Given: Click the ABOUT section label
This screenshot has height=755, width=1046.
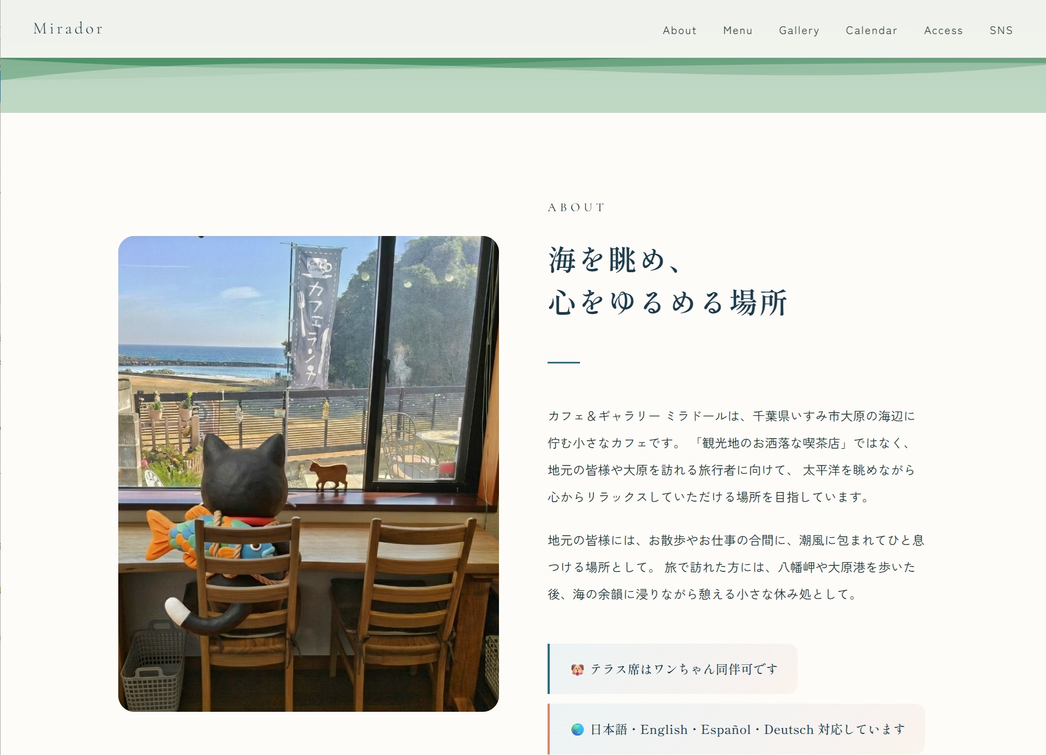Looking at the screenshot, I should tap(576, 207).
